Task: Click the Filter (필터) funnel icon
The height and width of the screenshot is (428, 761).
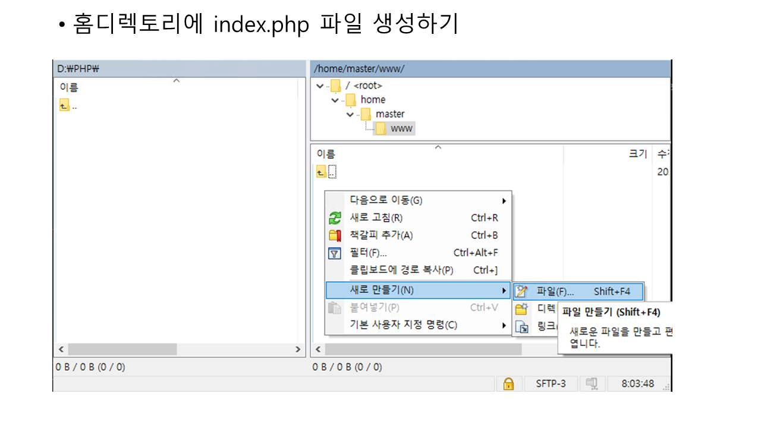Action: 335,253
